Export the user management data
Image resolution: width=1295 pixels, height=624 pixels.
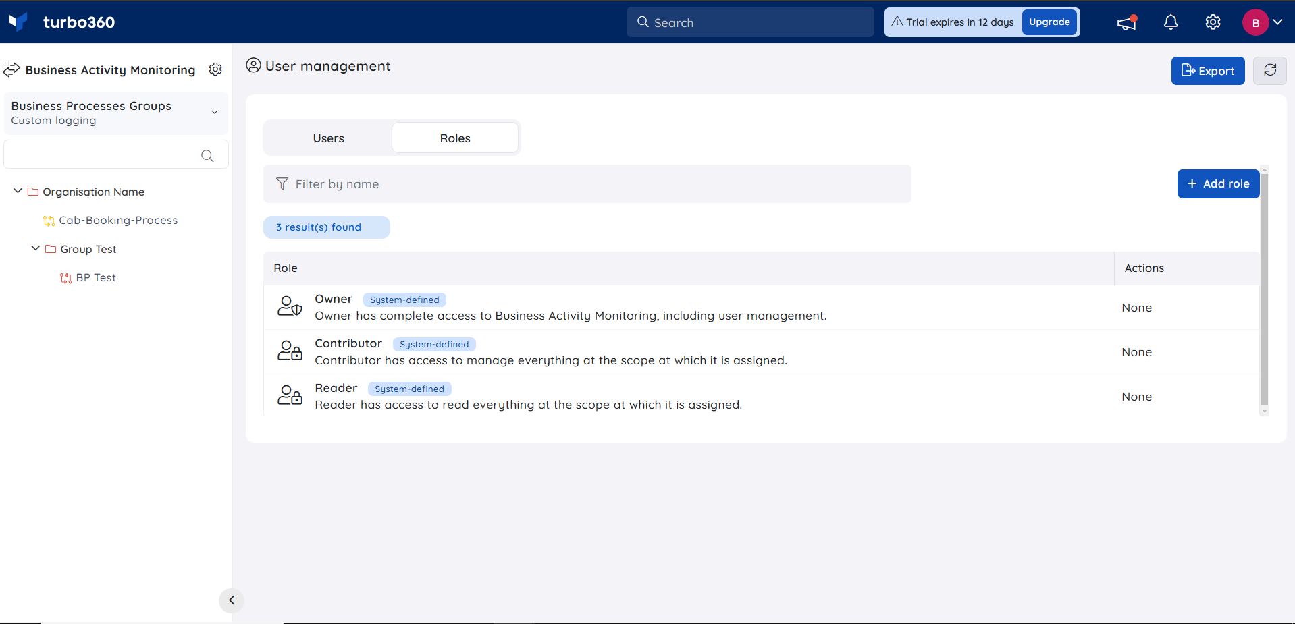1208,71
